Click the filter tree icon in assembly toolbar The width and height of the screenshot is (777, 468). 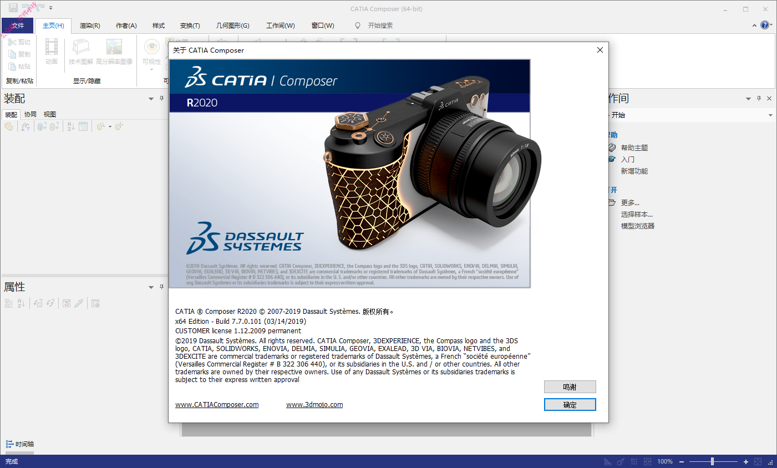click(x=26, y=126)
